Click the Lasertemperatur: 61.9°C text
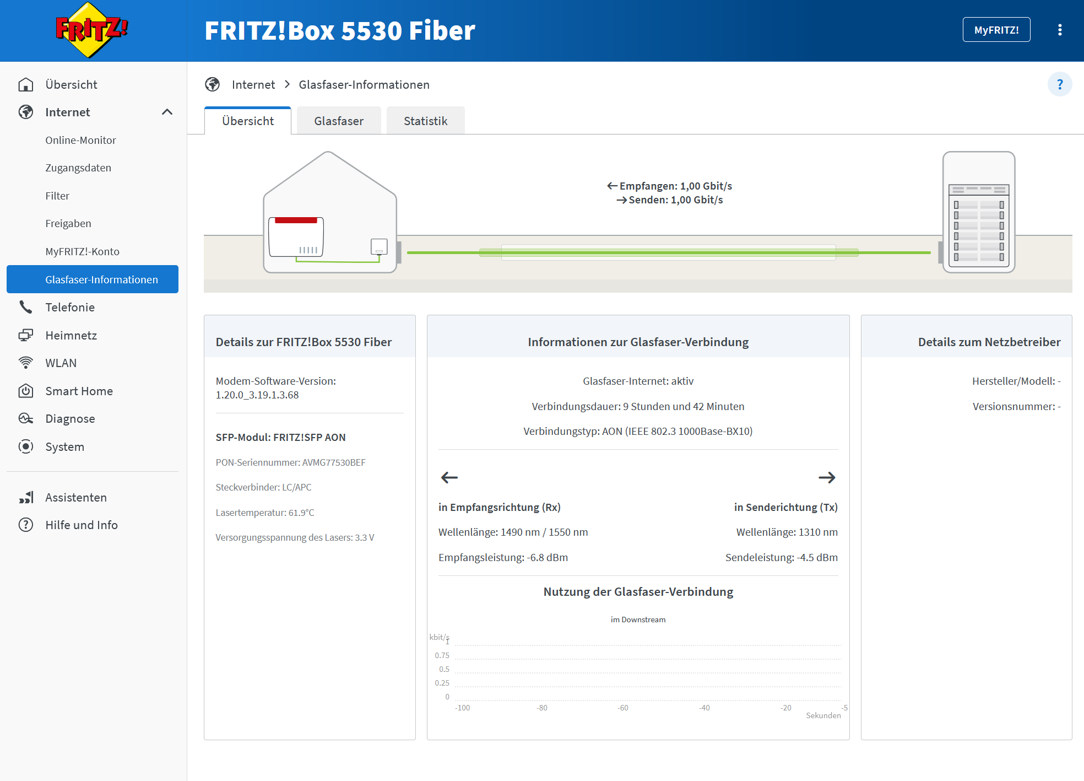 [x=265, y=513]
